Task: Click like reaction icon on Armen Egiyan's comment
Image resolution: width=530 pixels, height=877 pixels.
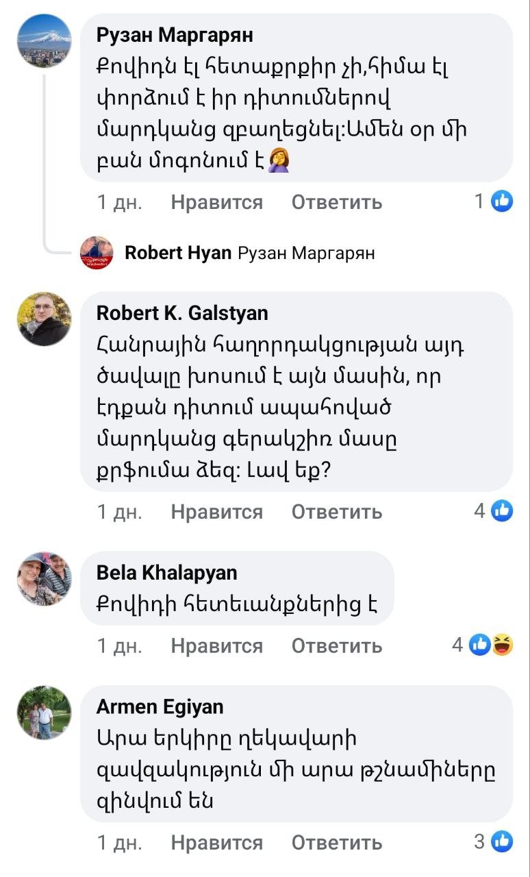Action: click(x=503, y=841)
